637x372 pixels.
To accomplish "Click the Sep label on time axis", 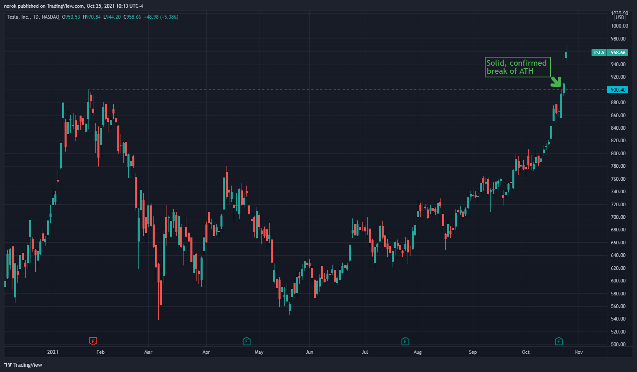I will click(473, 352).
